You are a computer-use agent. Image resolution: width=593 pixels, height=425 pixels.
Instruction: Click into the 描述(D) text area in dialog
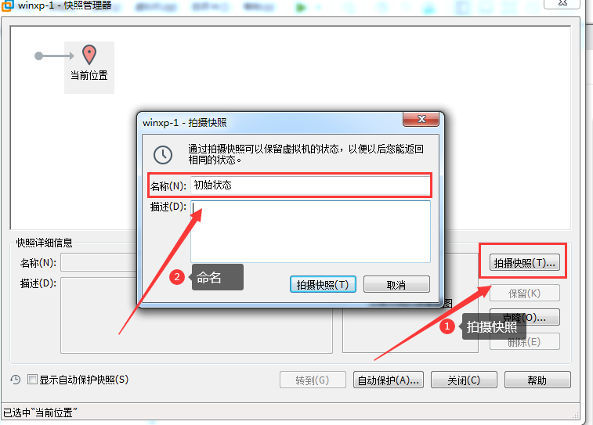pyautogui.click(x=310, y=231)
